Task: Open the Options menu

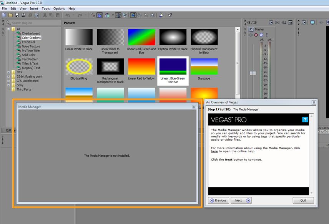Action: pyautogui.click(x=59, y=8)
